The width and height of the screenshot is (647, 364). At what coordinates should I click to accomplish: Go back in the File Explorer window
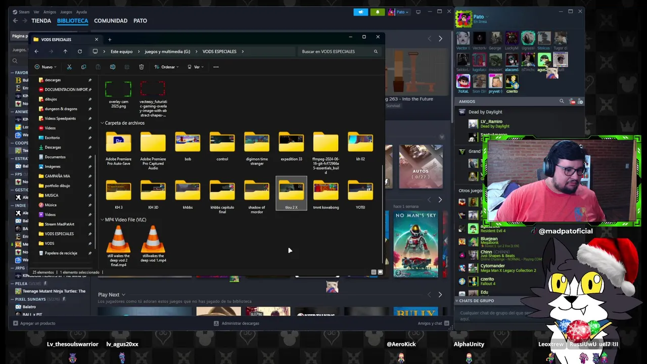point(36,52)
